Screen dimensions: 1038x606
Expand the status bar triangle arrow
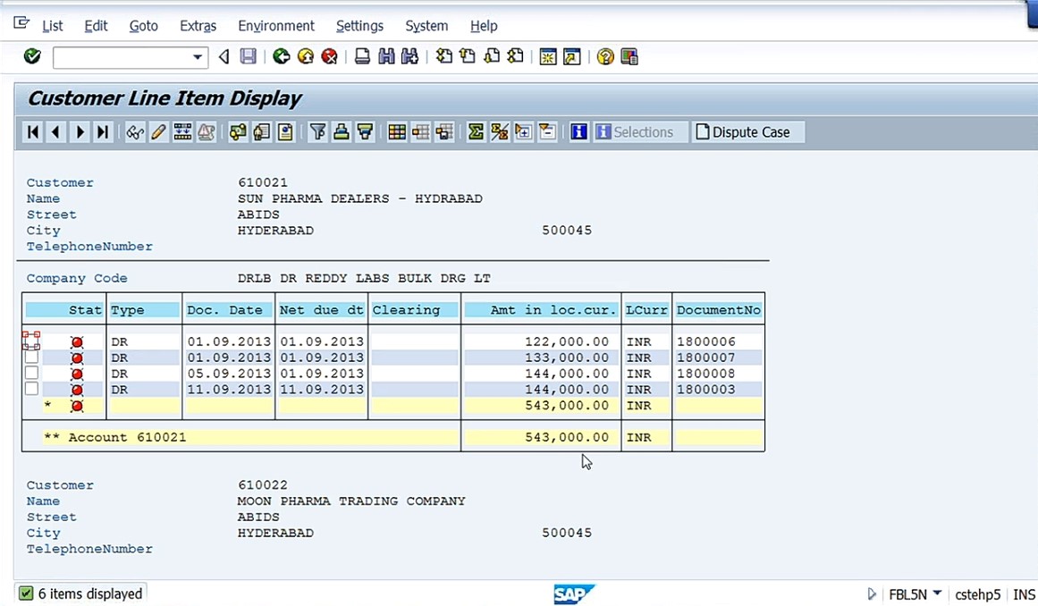[x=872, y=594]
